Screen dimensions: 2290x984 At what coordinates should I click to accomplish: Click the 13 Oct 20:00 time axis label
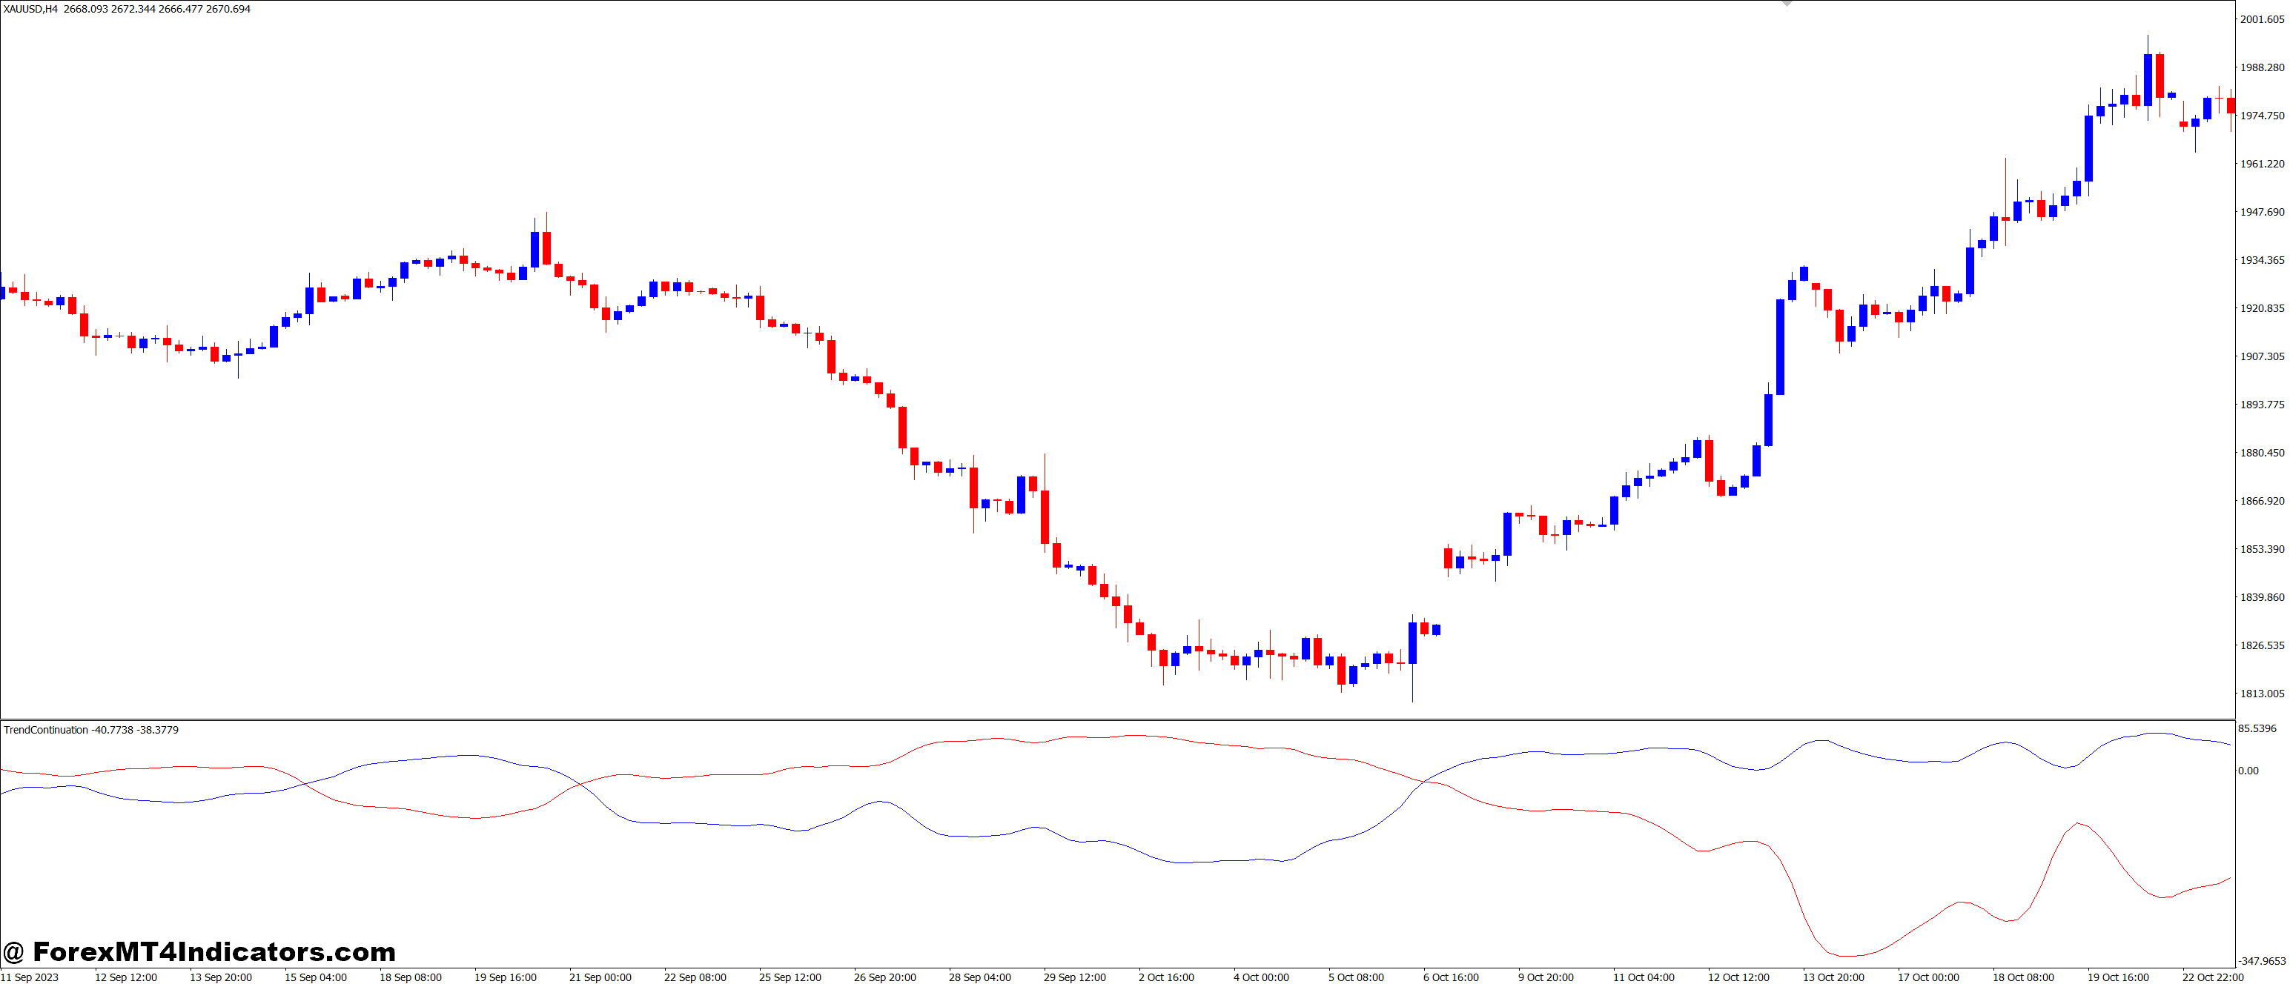tap(1833, 977)
